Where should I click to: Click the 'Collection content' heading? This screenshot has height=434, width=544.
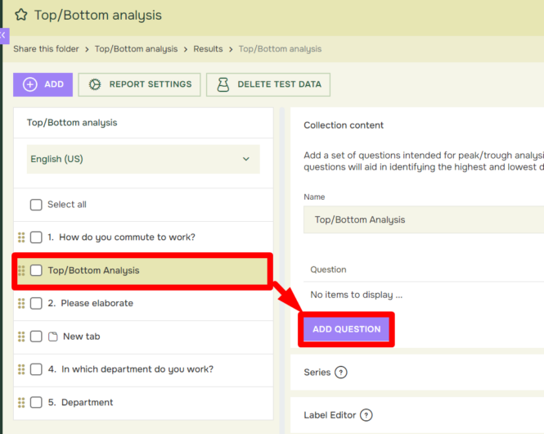344,125
